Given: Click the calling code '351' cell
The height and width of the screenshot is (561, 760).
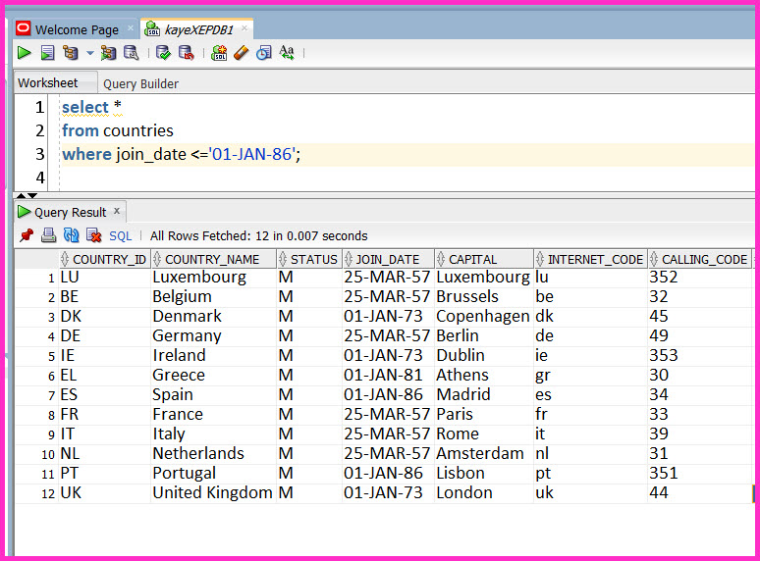Looking at the screenshot, I should [699, 474].
